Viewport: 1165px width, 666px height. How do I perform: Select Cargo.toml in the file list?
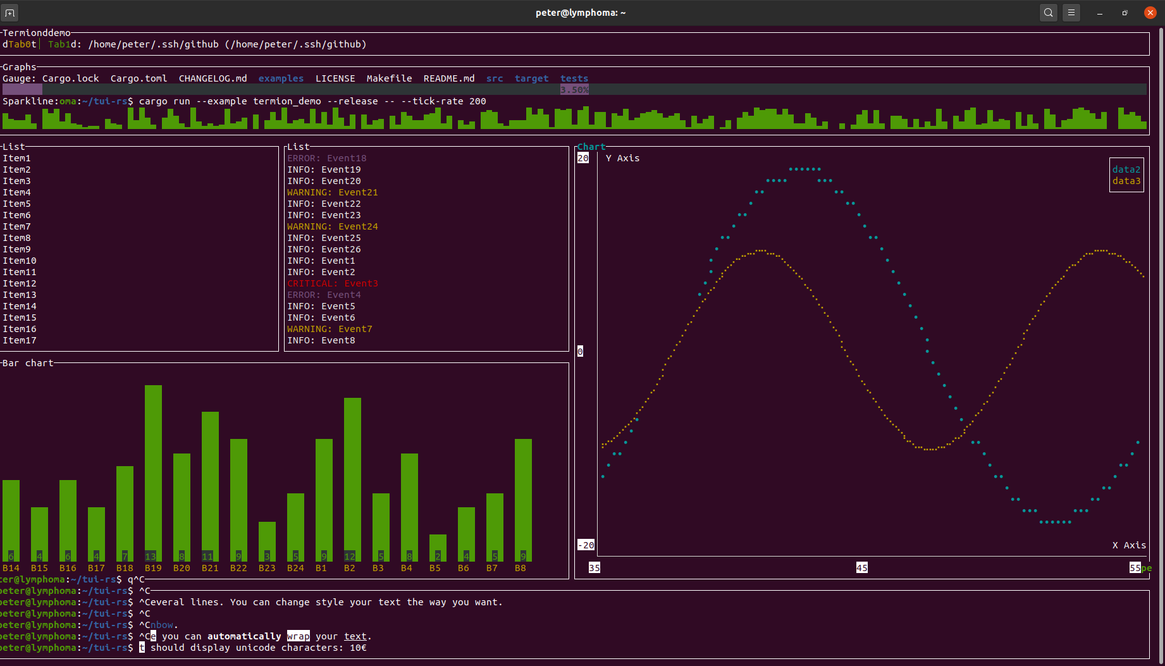click(139, 78)
